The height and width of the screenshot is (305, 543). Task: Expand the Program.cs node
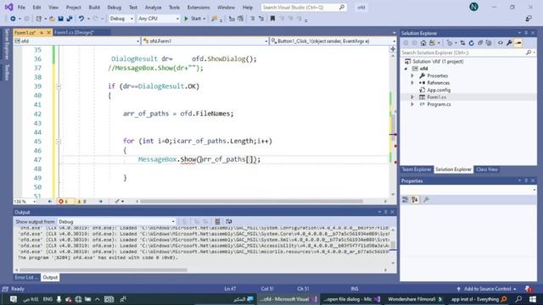(x=412, y=104)
